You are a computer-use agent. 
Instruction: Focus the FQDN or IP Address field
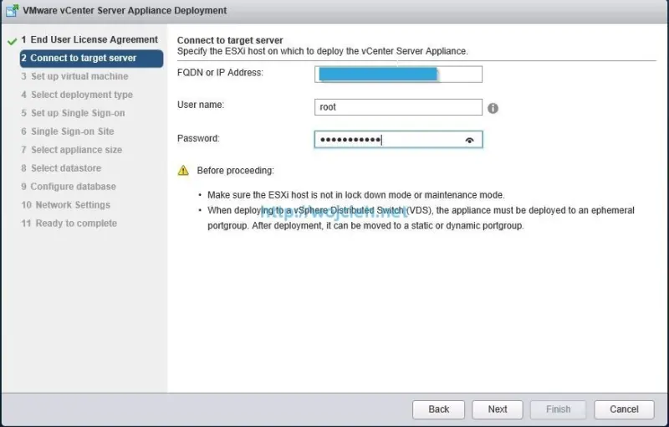pos(399,75)
